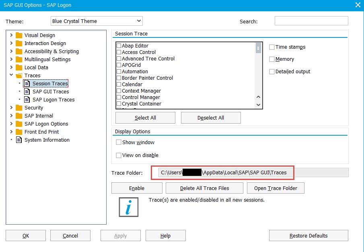Click the Cancel button
The height and width of the screenshot is (252, 364).
[x=70, y=236]
